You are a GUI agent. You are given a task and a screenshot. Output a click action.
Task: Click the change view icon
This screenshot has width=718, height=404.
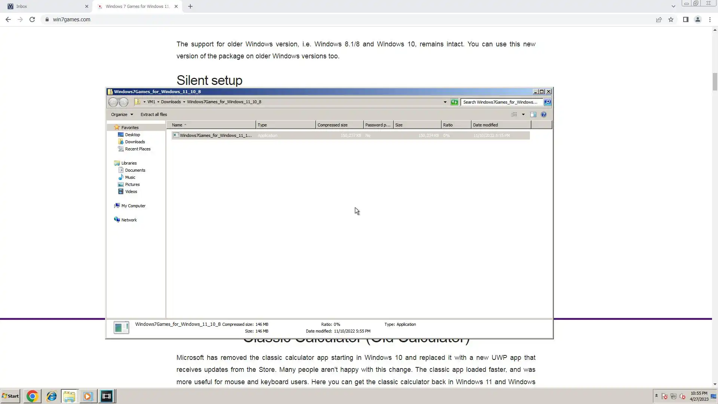[x=514, y=114]
